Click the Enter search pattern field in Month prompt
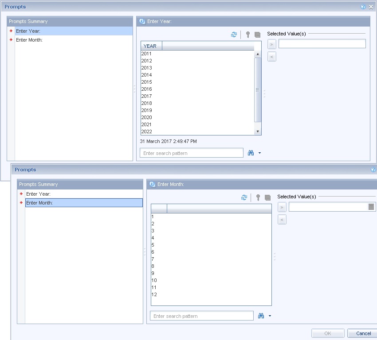 point(202,316)
